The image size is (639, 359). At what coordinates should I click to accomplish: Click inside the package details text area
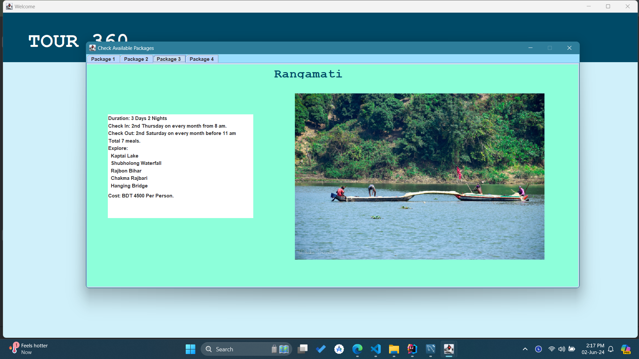pos(180,166)
